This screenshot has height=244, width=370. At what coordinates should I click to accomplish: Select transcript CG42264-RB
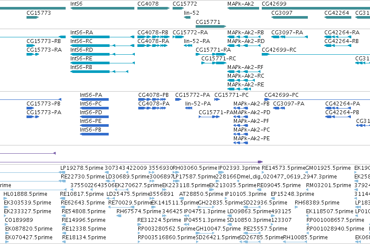338,46
